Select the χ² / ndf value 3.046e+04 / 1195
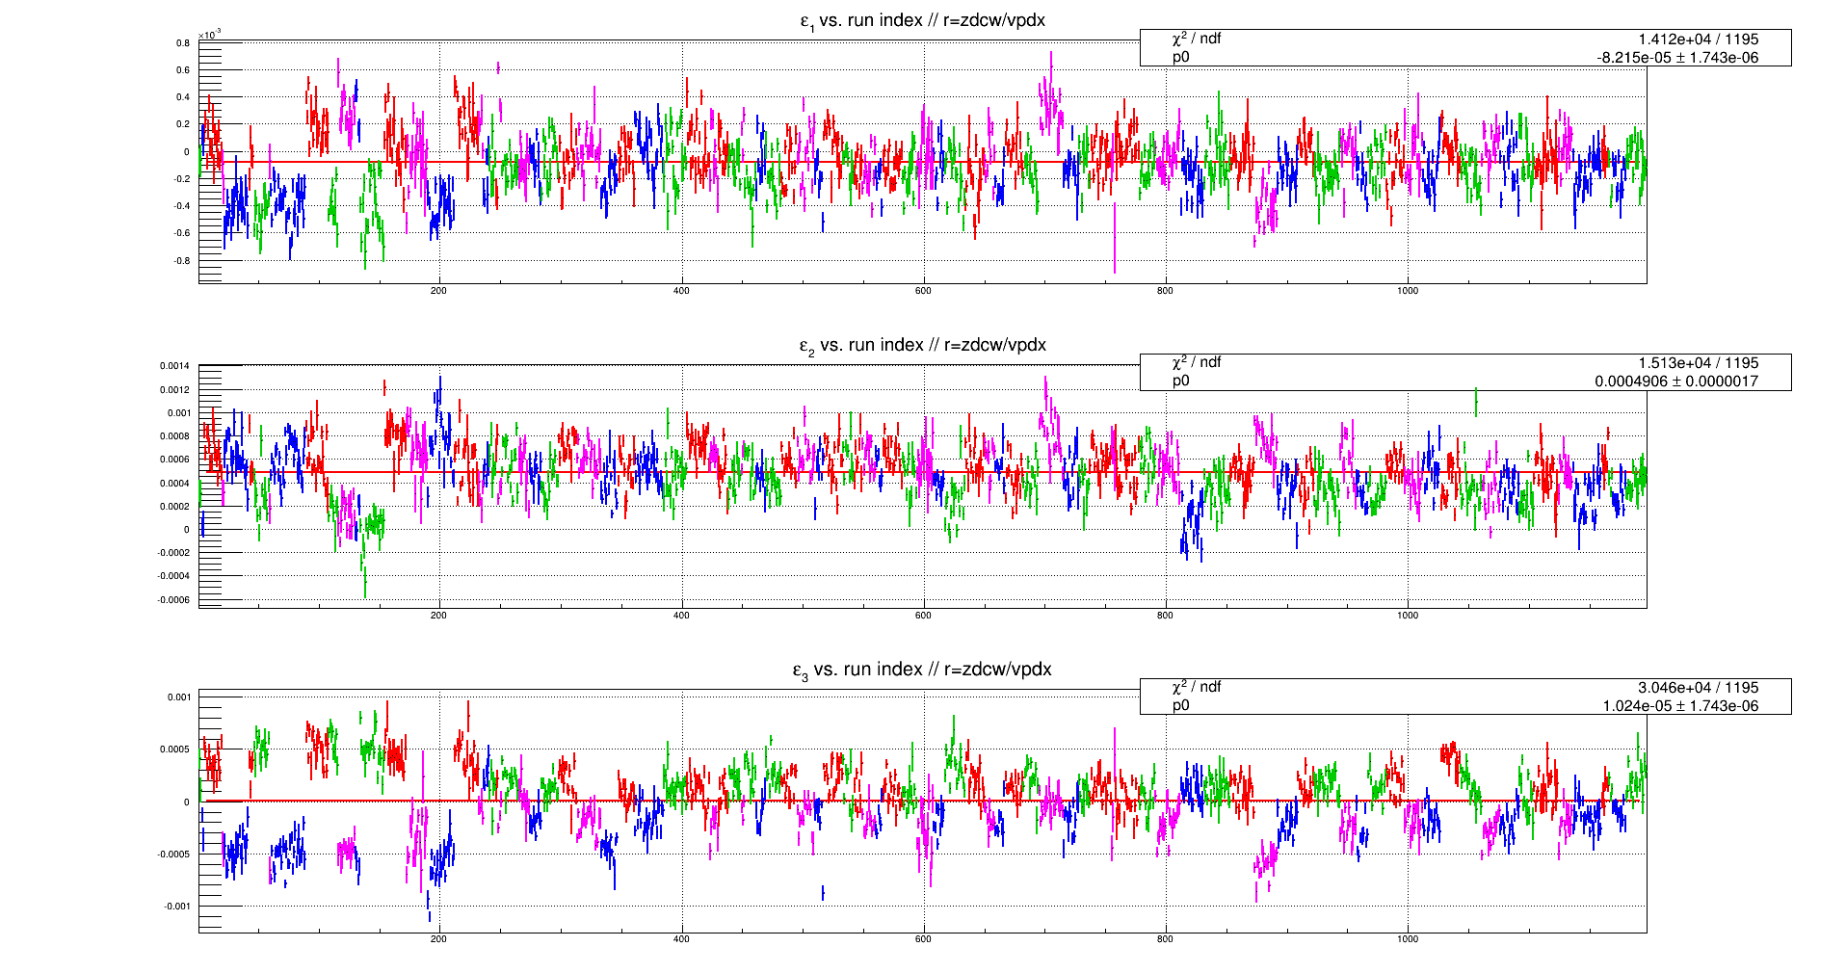 (1698, 688)
